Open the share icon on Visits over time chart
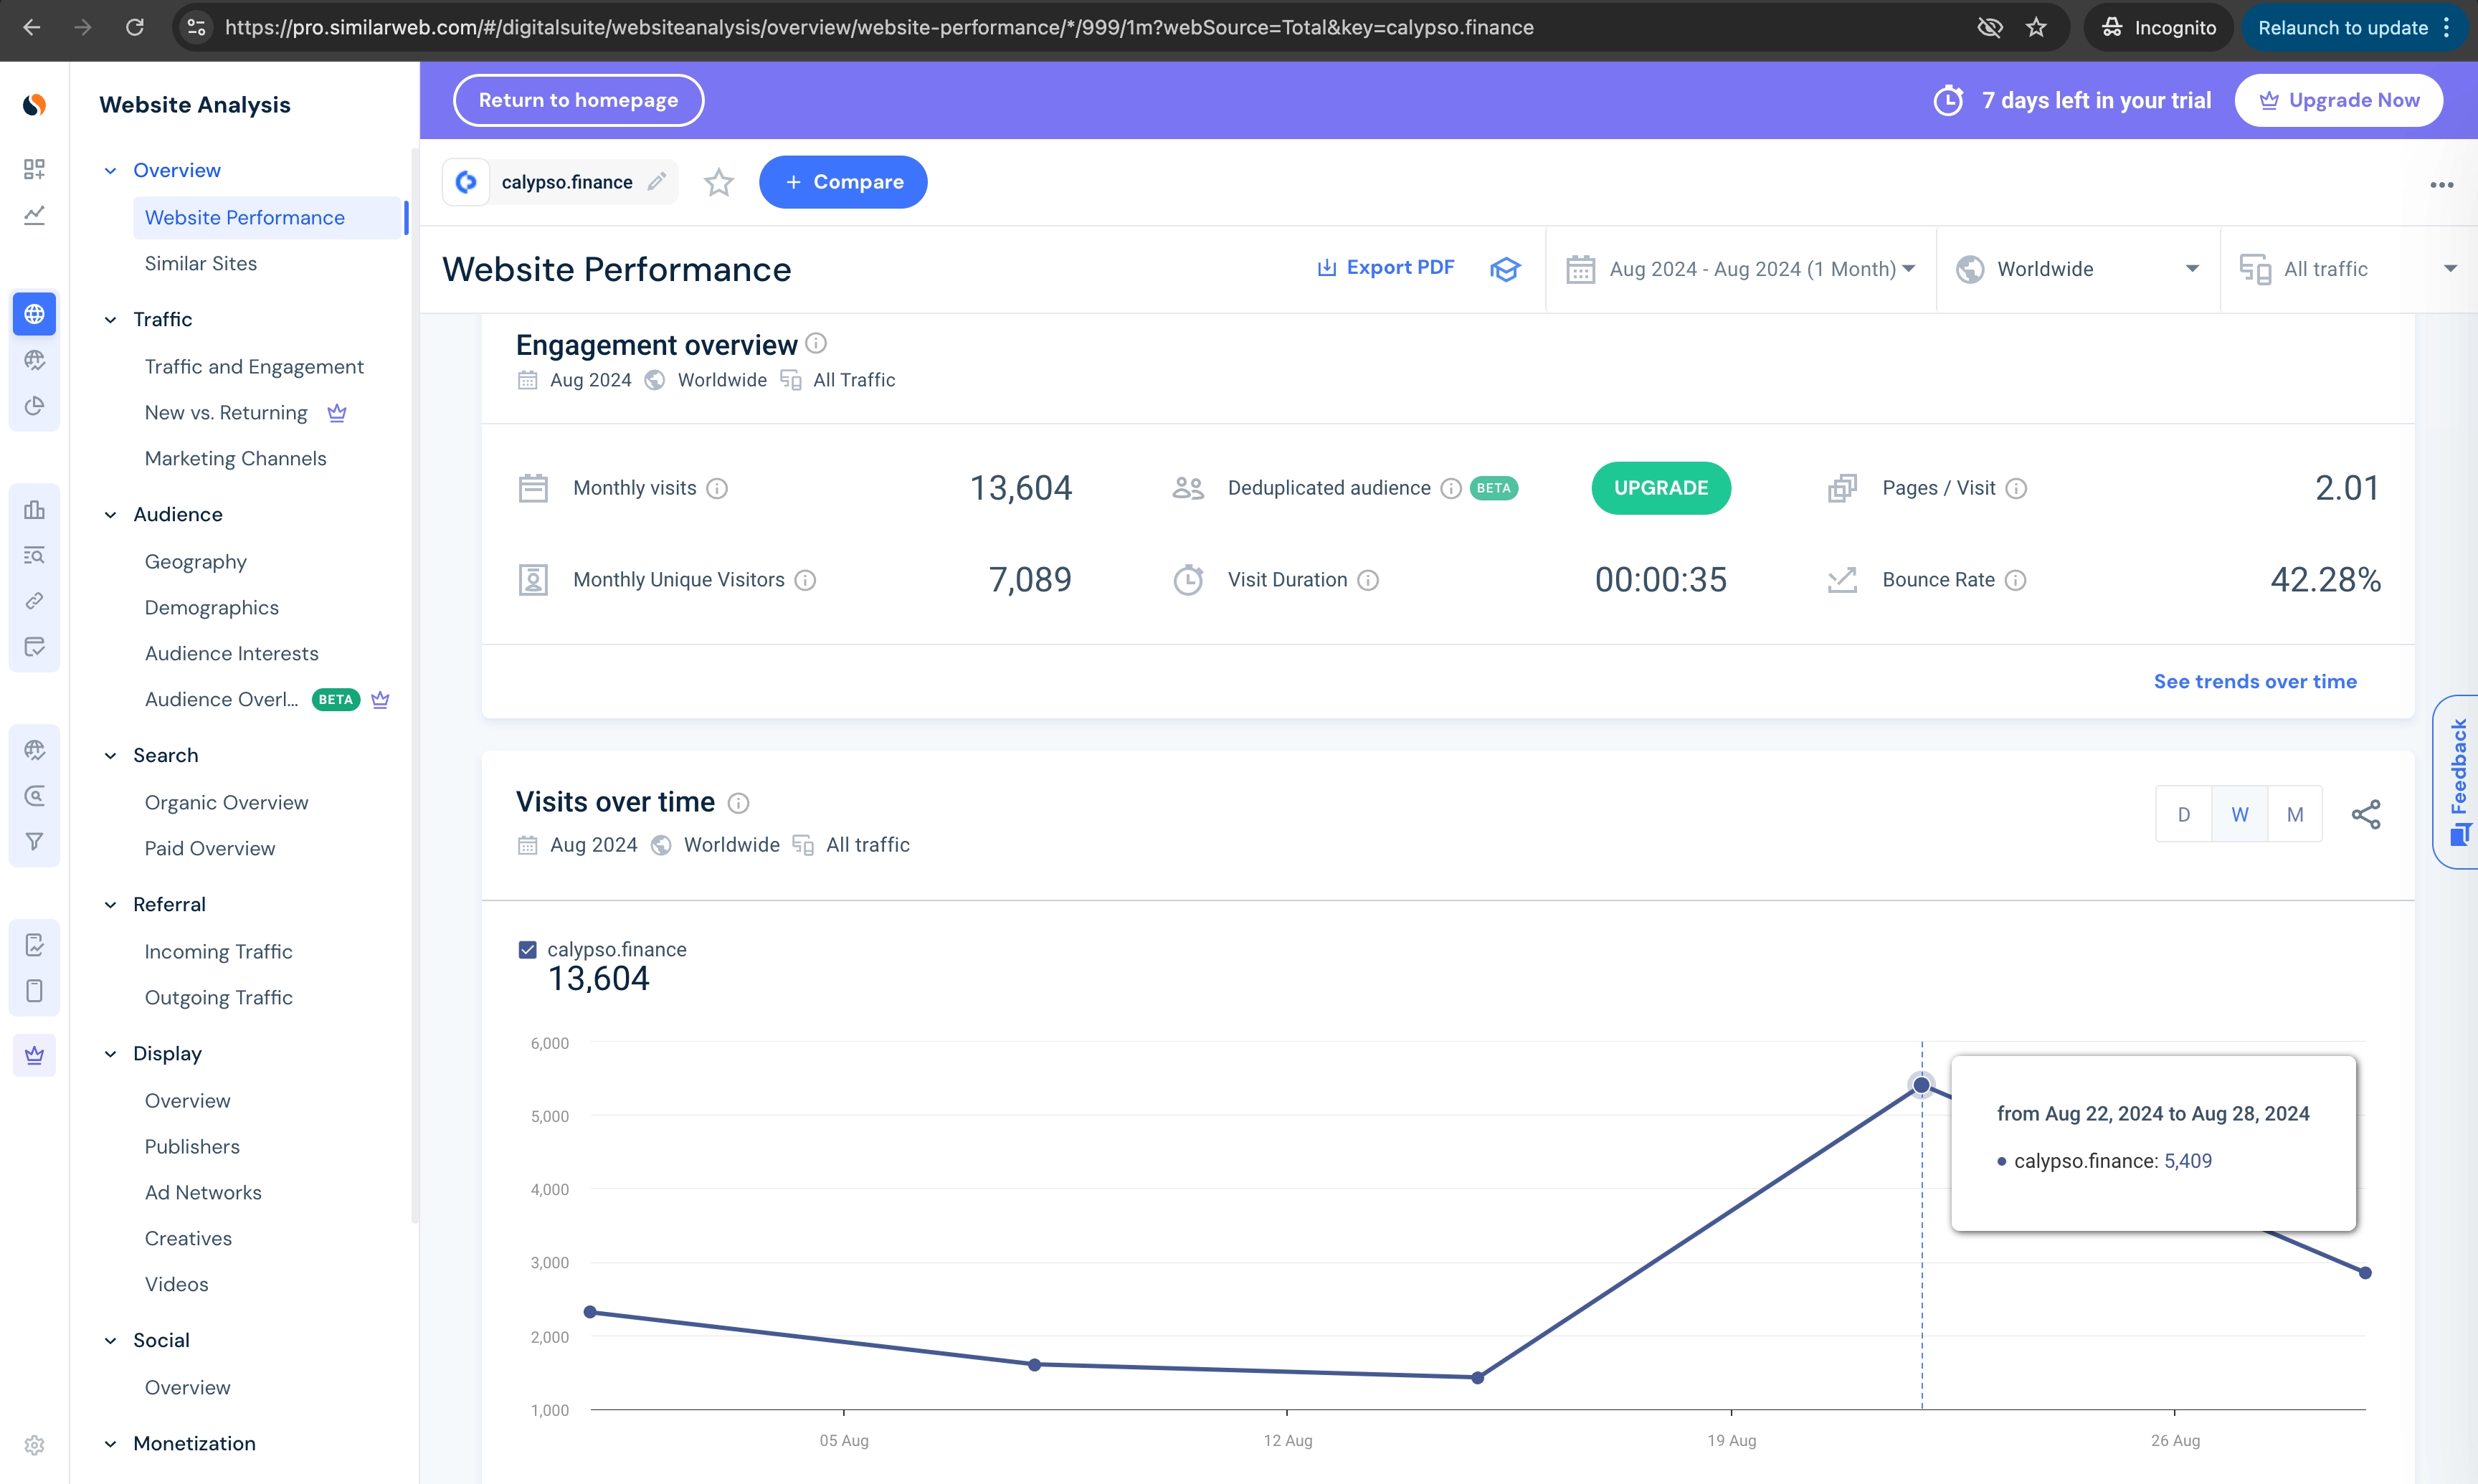Viewport: 2478px width, 1484px height. (x=2367, y=813)
